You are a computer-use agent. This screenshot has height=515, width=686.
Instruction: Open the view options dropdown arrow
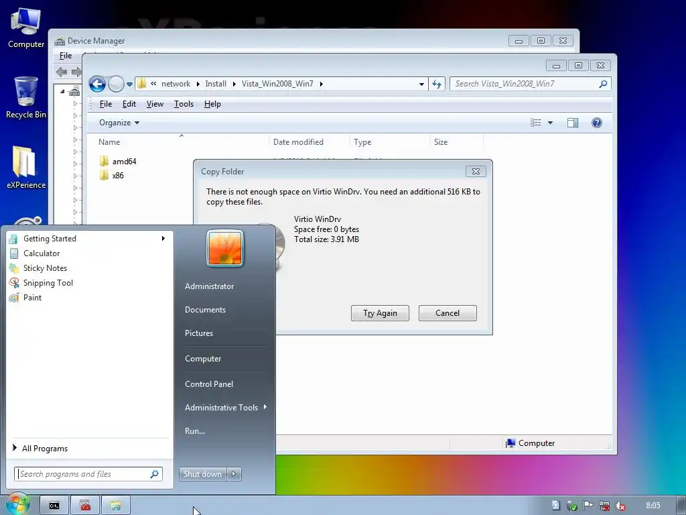pos(551,123)
